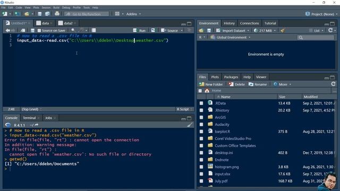Clear environment objects broom icon

pos(283,31)
